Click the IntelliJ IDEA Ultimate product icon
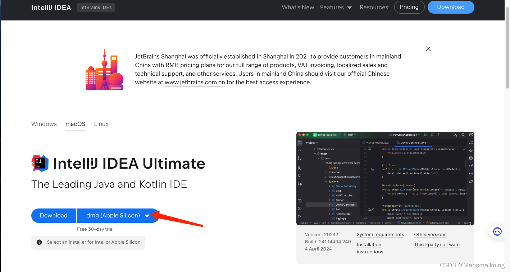 40,163
